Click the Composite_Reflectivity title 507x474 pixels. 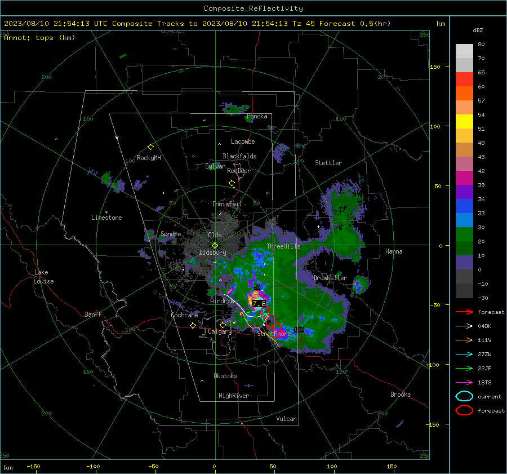(253, 8)
